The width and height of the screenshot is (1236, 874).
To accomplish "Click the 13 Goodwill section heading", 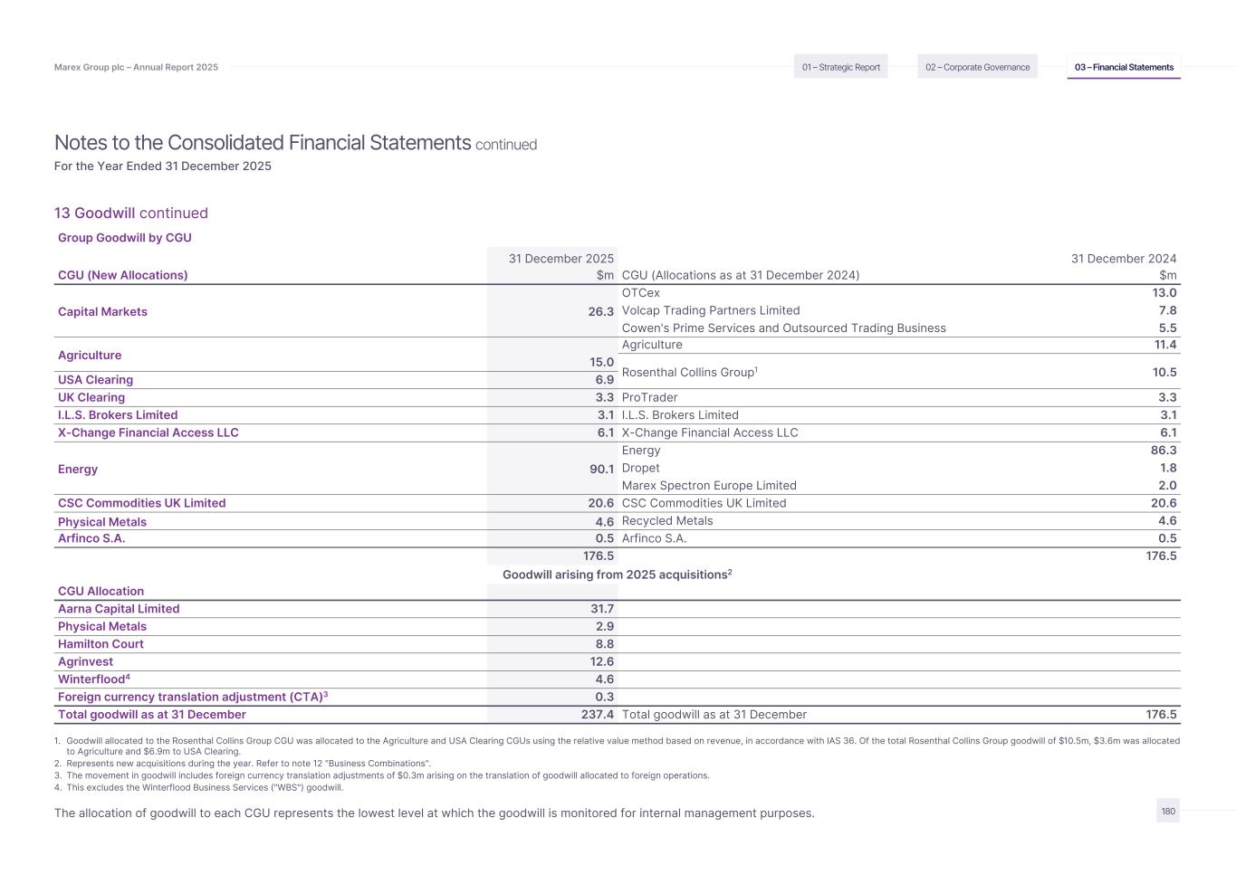I will click(131, 214).
